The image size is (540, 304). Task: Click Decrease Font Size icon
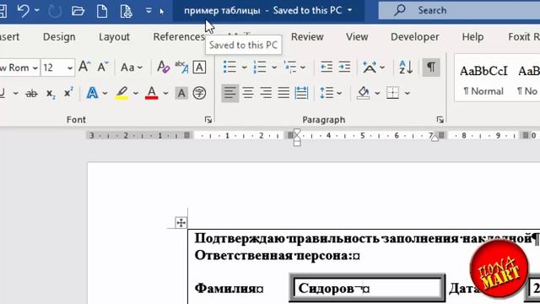tap(102, 67)
